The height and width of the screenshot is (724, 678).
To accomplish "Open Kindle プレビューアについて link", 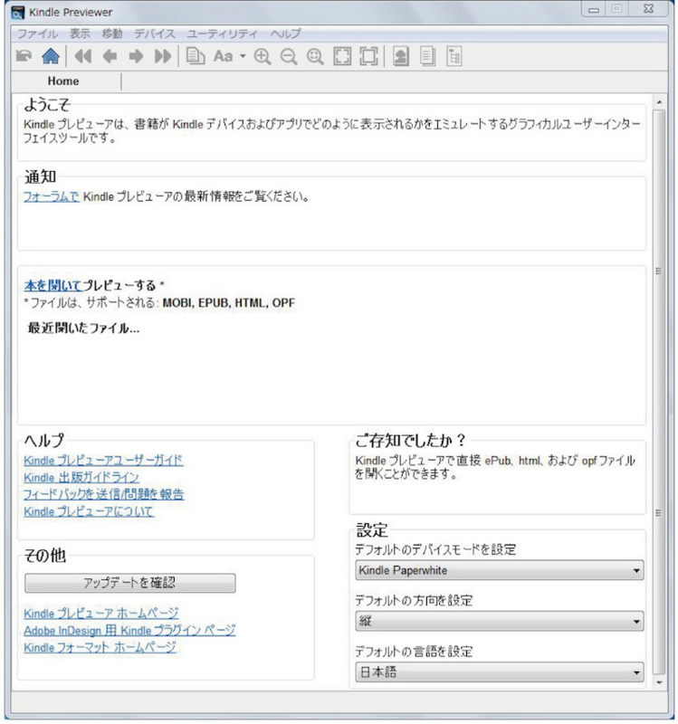I will click(89, 511).
